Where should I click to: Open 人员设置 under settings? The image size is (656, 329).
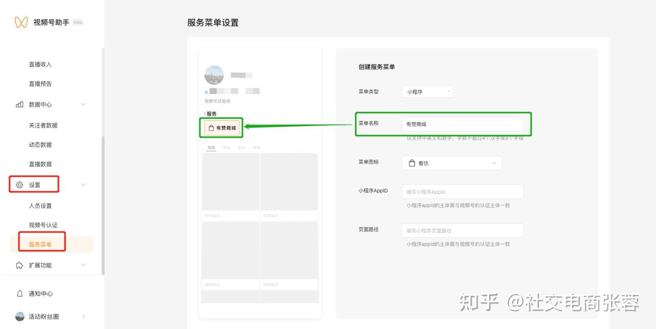[x=41, y=206]
